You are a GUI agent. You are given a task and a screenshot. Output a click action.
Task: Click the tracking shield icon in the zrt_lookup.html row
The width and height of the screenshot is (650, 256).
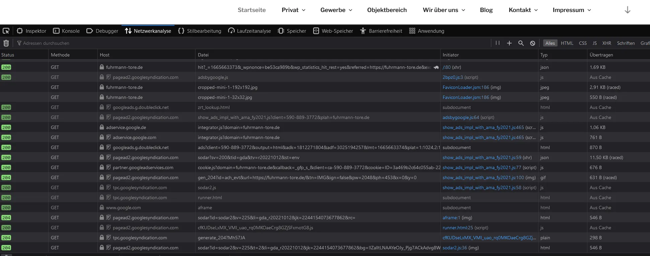(109, 107)
